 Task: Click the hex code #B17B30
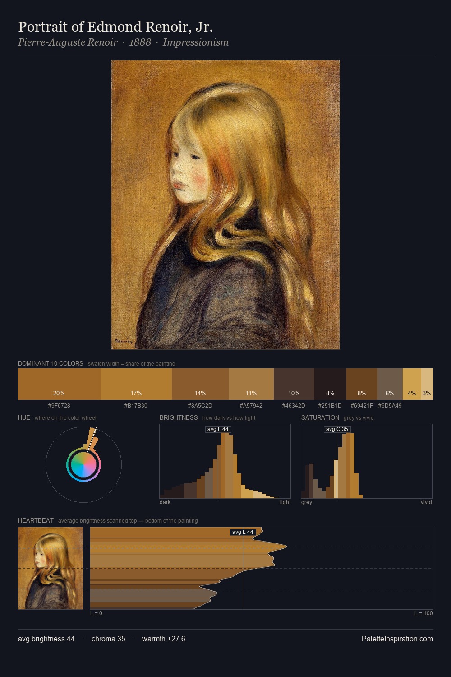[136, 406]
